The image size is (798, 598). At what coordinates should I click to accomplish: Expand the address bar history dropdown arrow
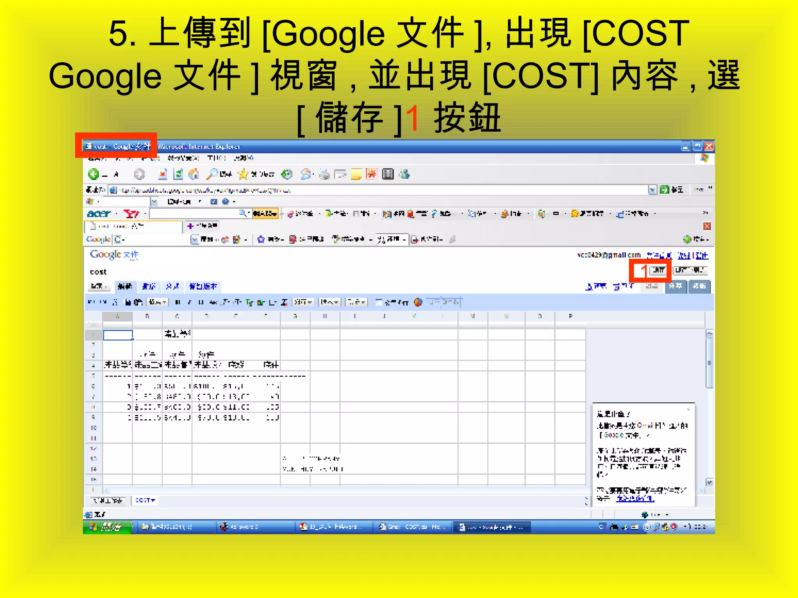pyautogui.click(x=652, y=190)
